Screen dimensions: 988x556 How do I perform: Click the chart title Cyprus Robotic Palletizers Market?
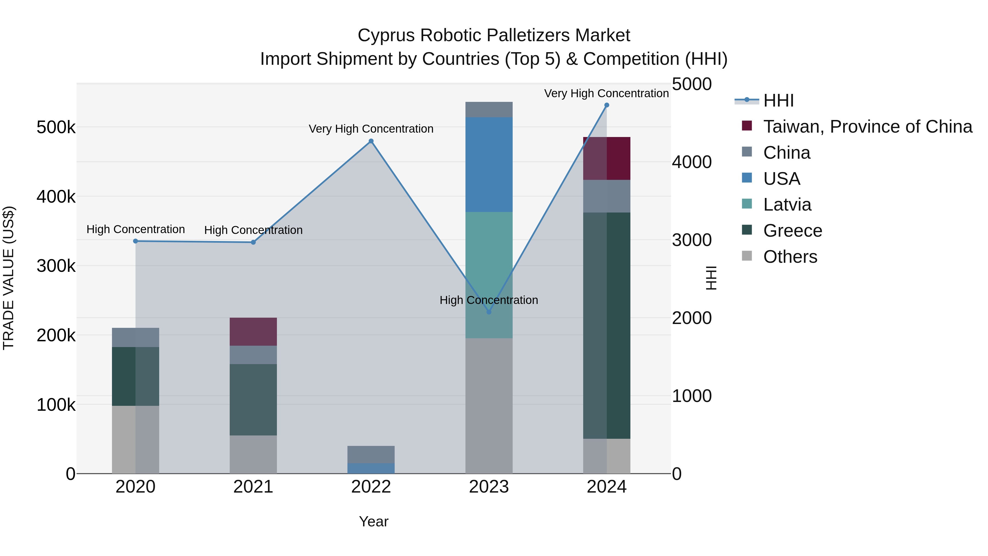pos(494,35)
